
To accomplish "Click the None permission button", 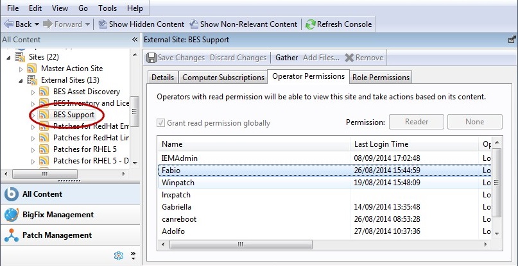I will (x=475, y=122).
